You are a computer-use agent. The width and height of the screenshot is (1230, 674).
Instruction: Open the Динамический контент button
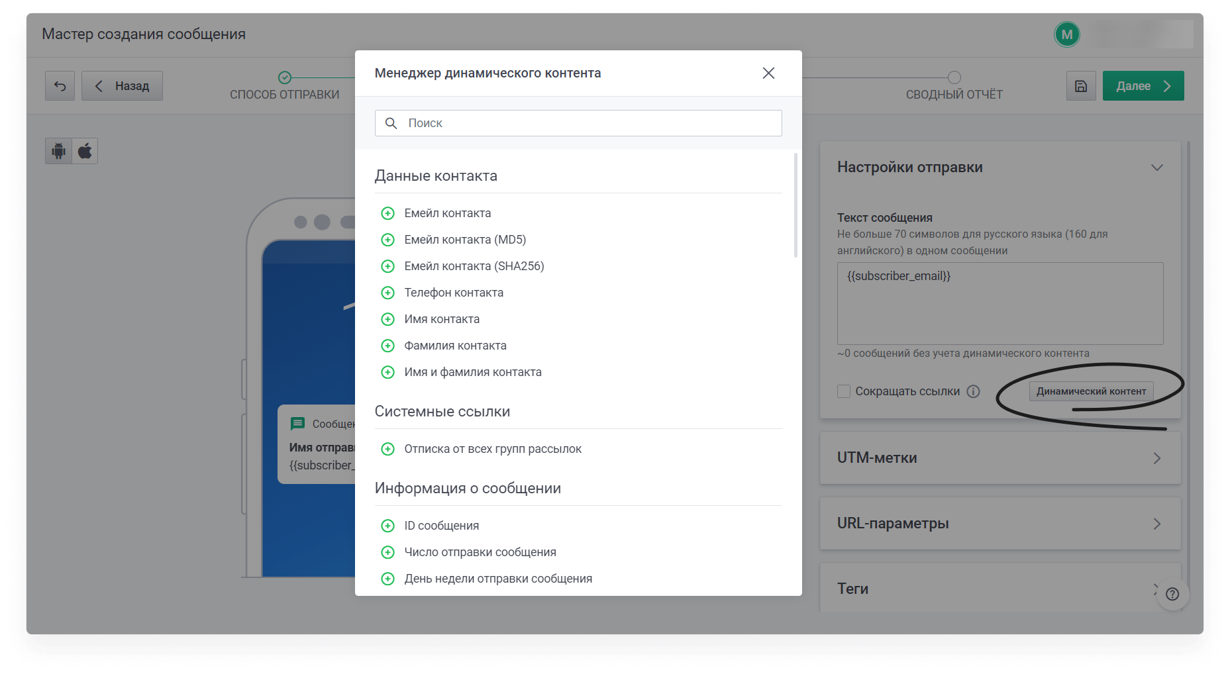(1091, 391)
